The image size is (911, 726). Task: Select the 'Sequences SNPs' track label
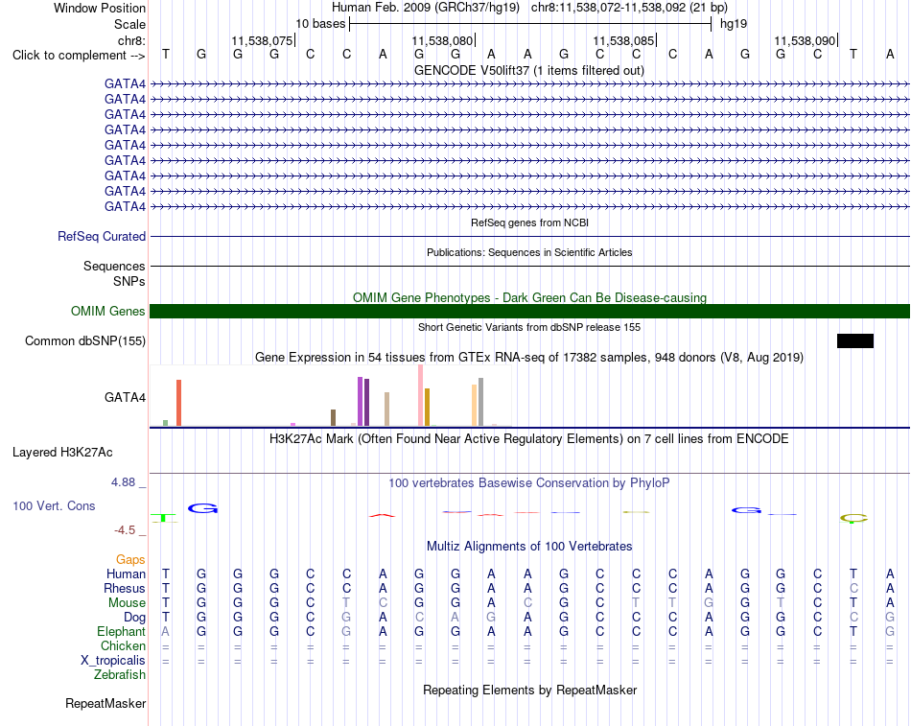coord(114,273)
